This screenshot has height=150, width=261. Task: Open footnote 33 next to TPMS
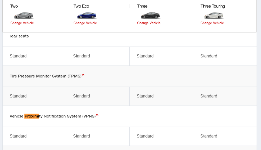click(83, 75)
